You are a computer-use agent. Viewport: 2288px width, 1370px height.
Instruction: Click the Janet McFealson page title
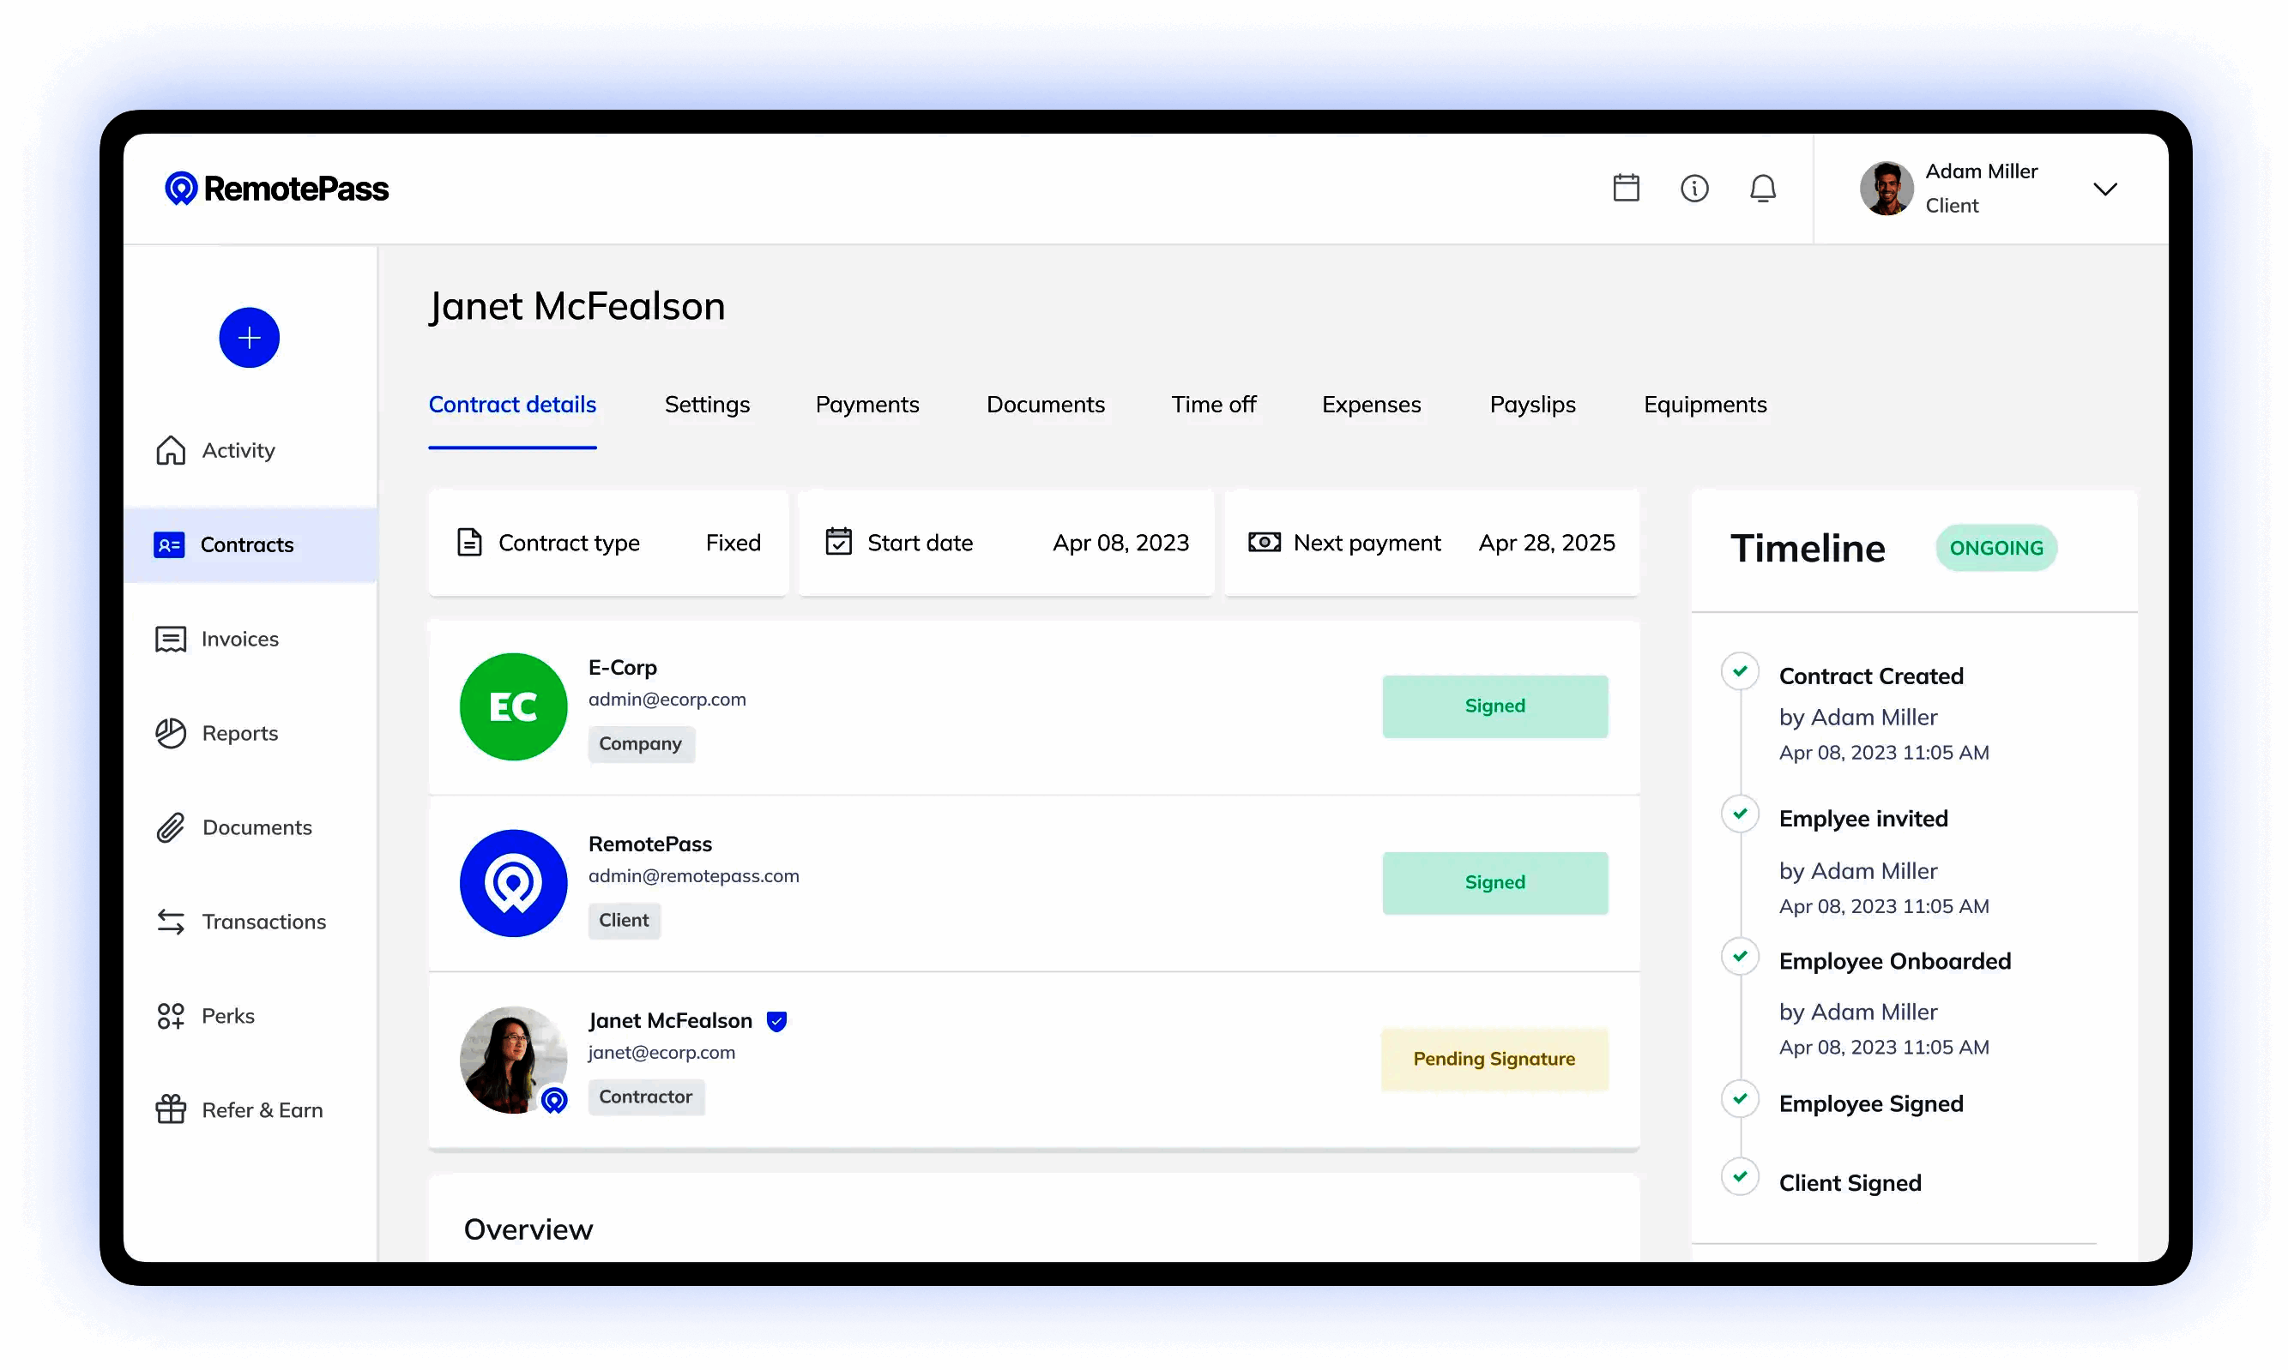pos(577,308)
